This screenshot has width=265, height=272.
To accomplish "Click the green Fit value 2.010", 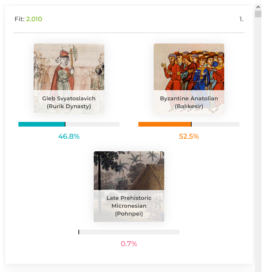I will [34, 19].
